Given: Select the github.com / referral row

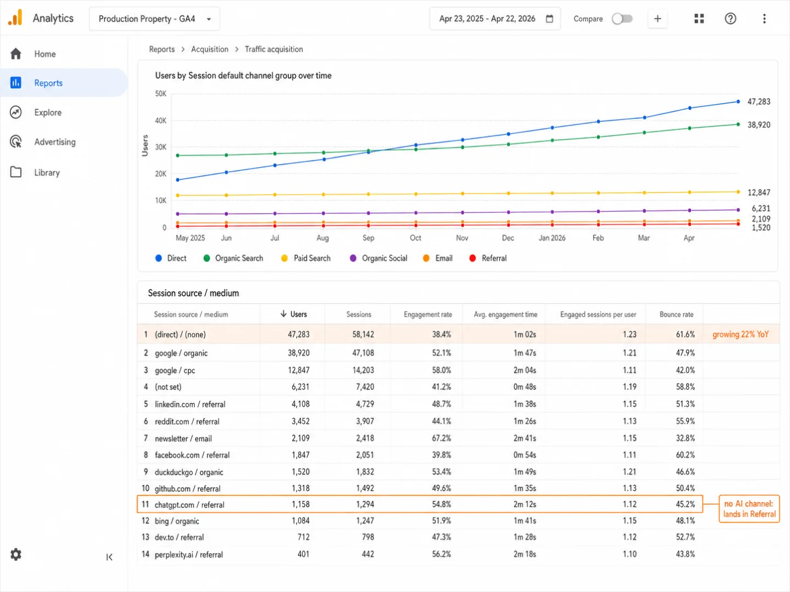Looking at the screenshot, I should click(458, 488).
